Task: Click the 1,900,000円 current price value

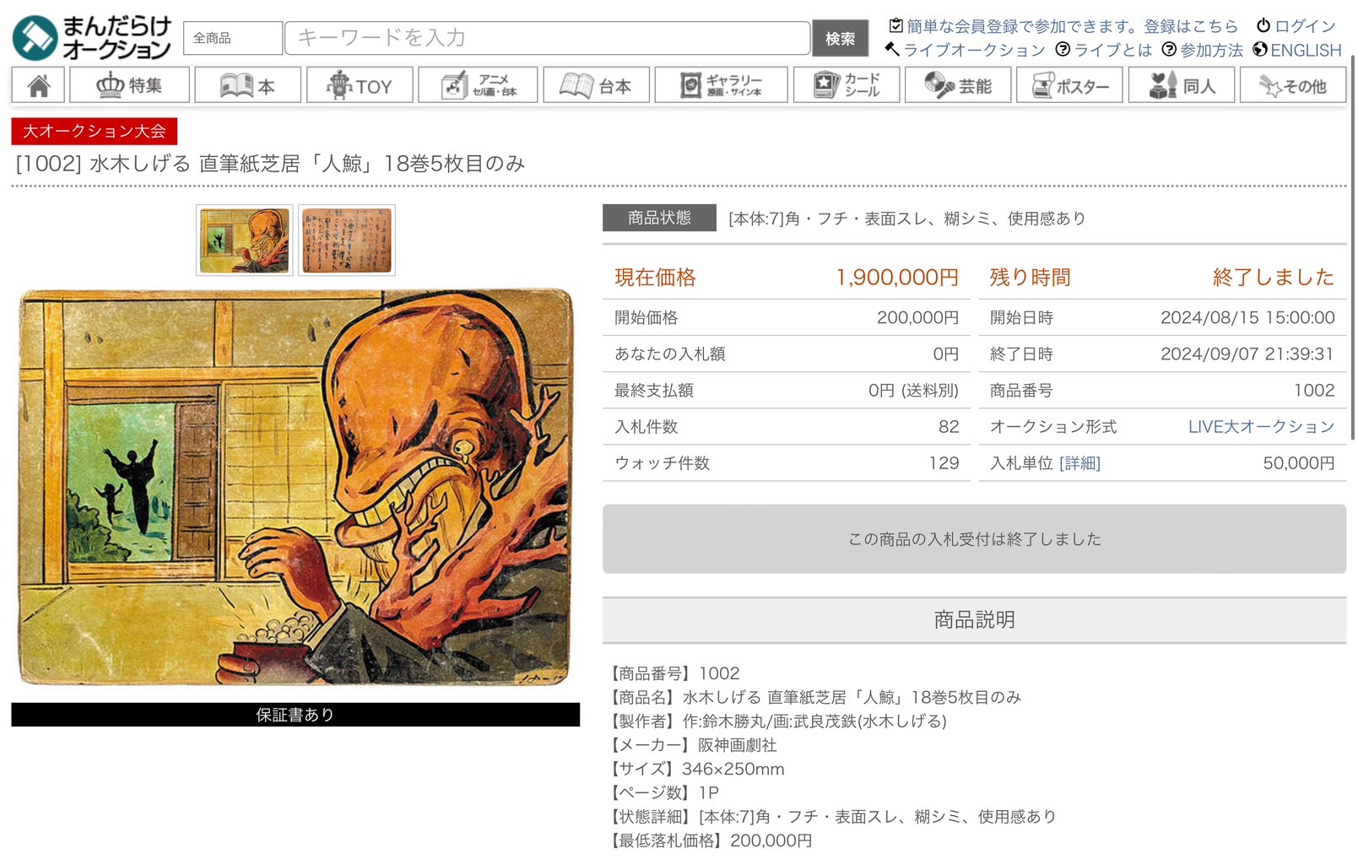Action: (x=897, y=278)
